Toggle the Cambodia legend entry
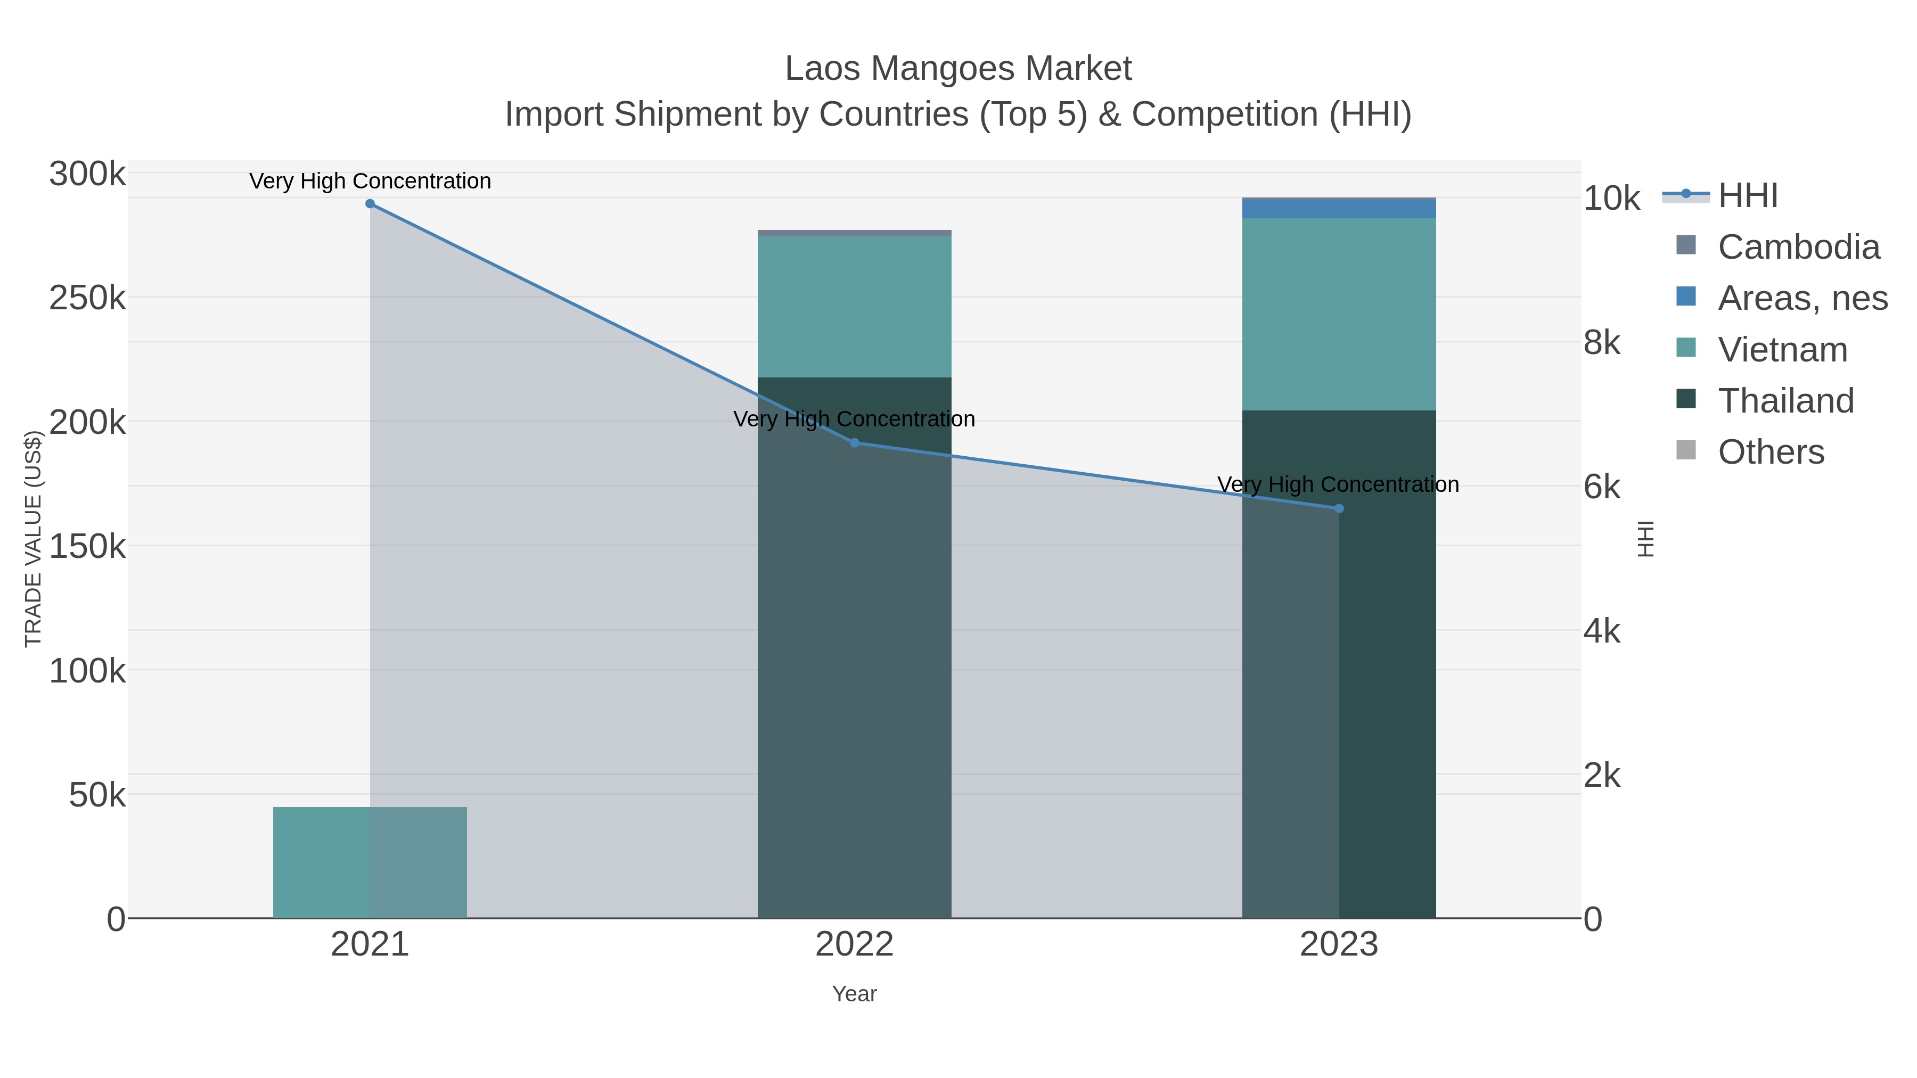Screen dimensions: 1917x1078 click(1778, 246)
